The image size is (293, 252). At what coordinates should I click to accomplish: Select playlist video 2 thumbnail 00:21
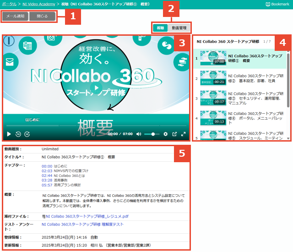coord(213,78)
